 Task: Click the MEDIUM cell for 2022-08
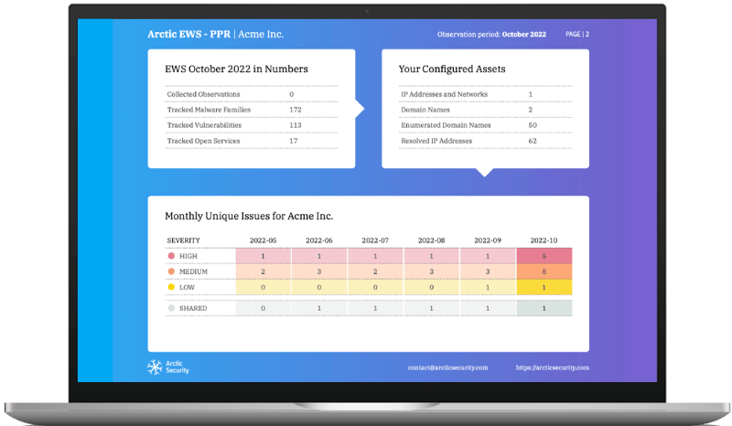[431, 272]
